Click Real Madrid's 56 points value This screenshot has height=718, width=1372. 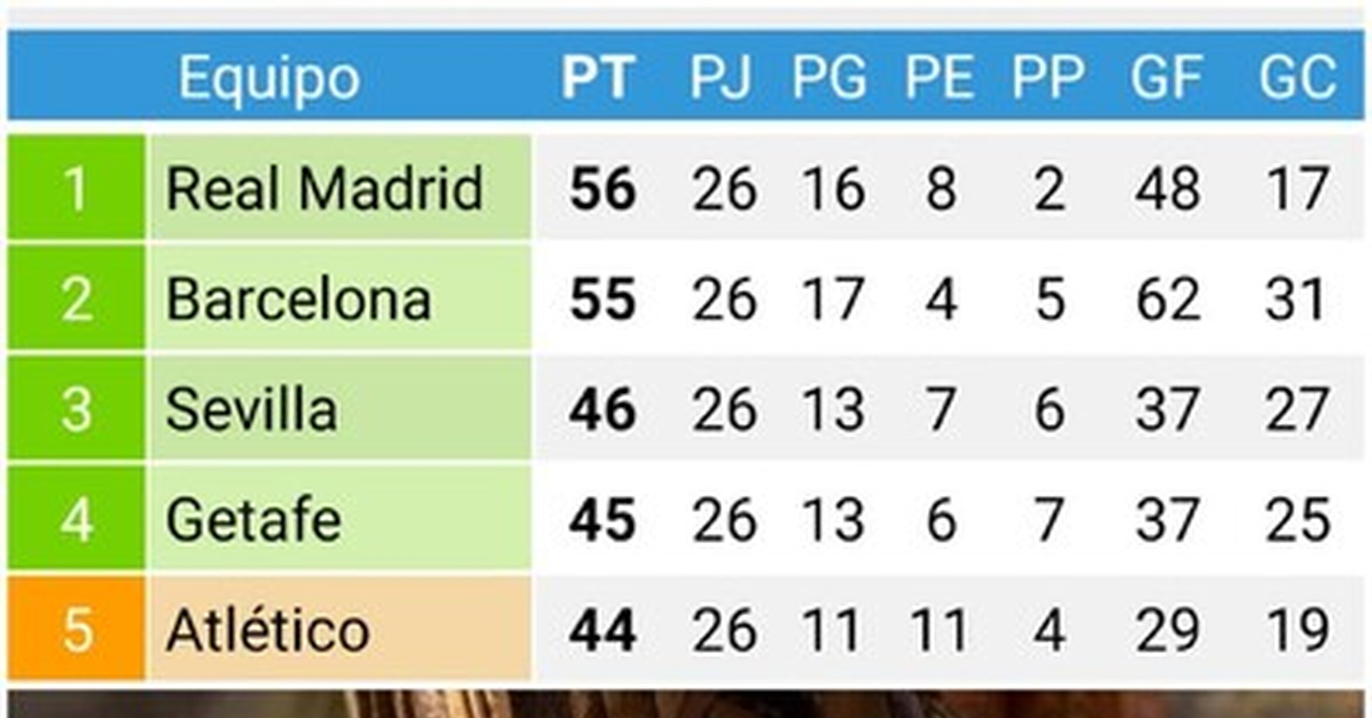pyautogui.click(x=602, y=188)
